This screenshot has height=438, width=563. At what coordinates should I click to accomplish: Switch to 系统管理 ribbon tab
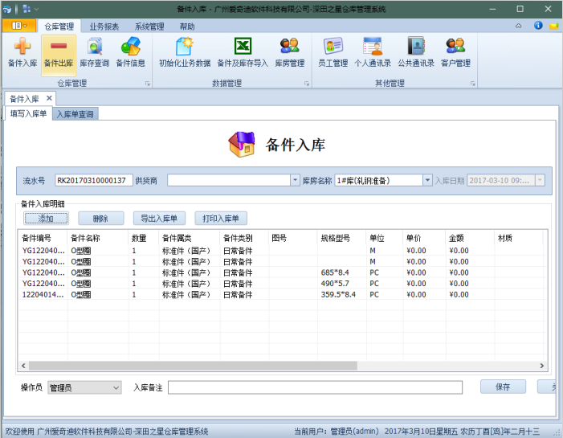pyautogui.click(x=149, y=27)
